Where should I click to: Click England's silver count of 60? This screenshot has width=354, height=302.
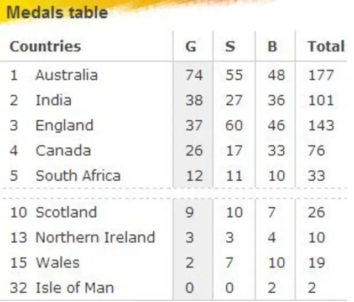click(234, 125)
